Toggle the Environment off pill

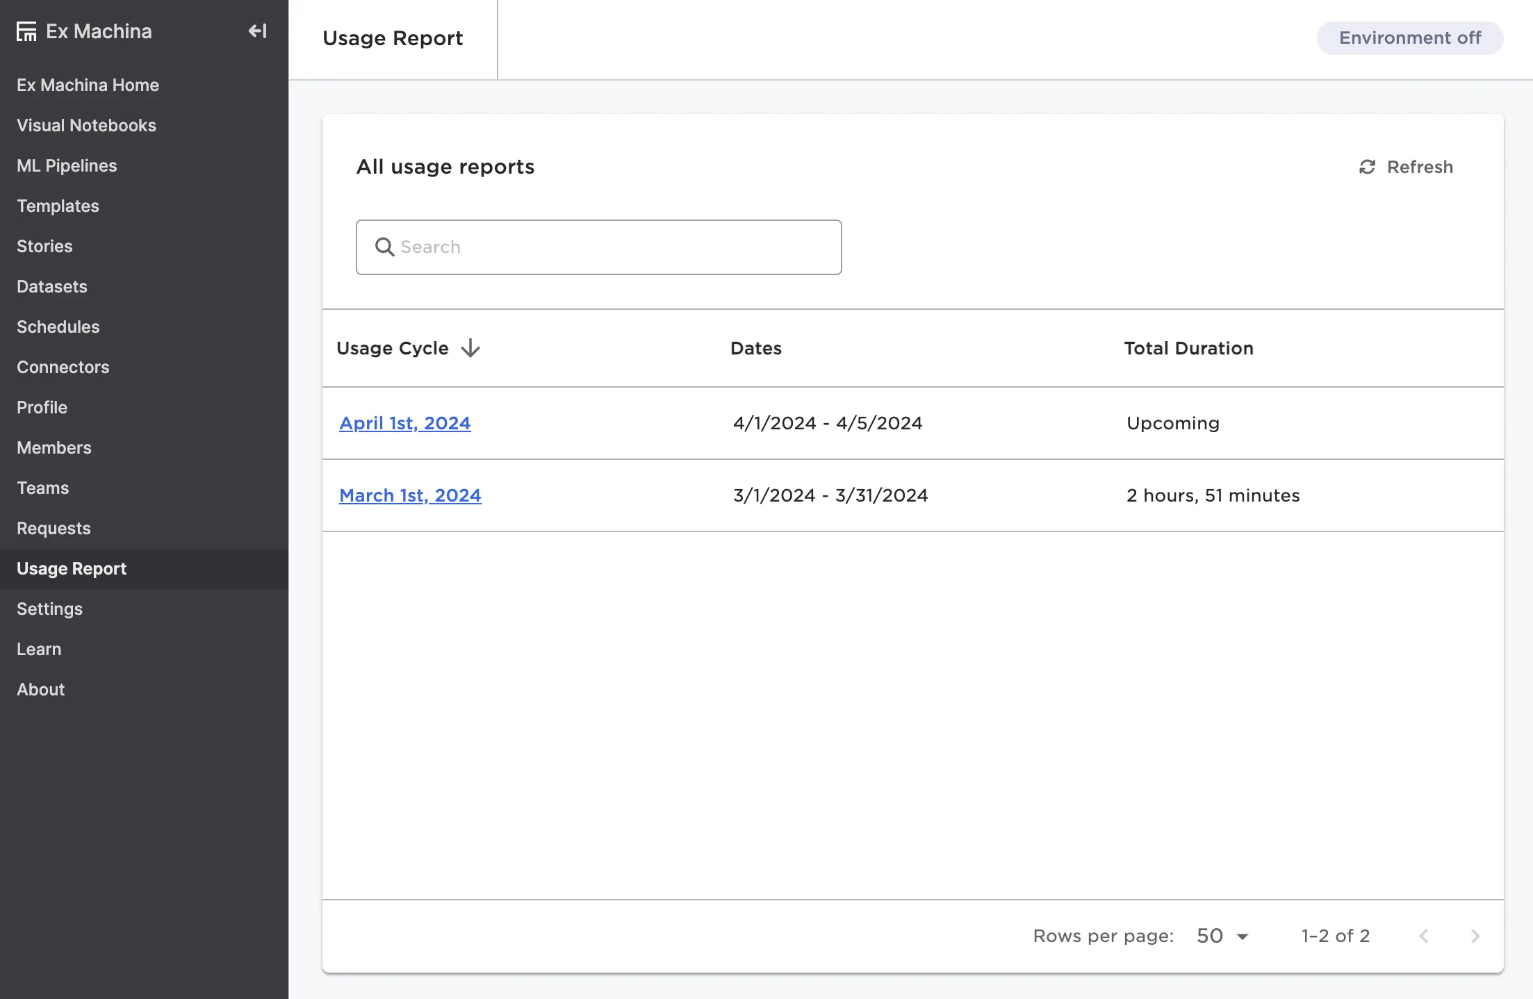coord(1409,38)
